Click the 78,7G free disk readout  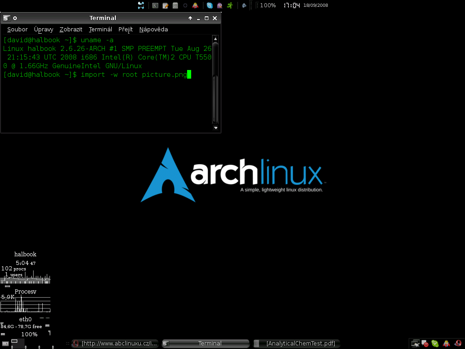tap(30, 326)
